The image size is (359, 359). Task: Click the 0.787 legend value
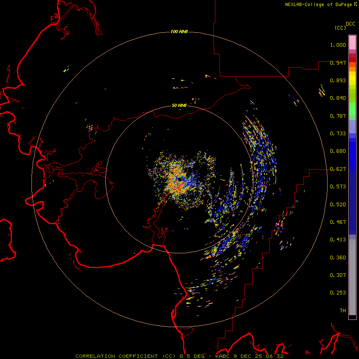pos(338,116)
